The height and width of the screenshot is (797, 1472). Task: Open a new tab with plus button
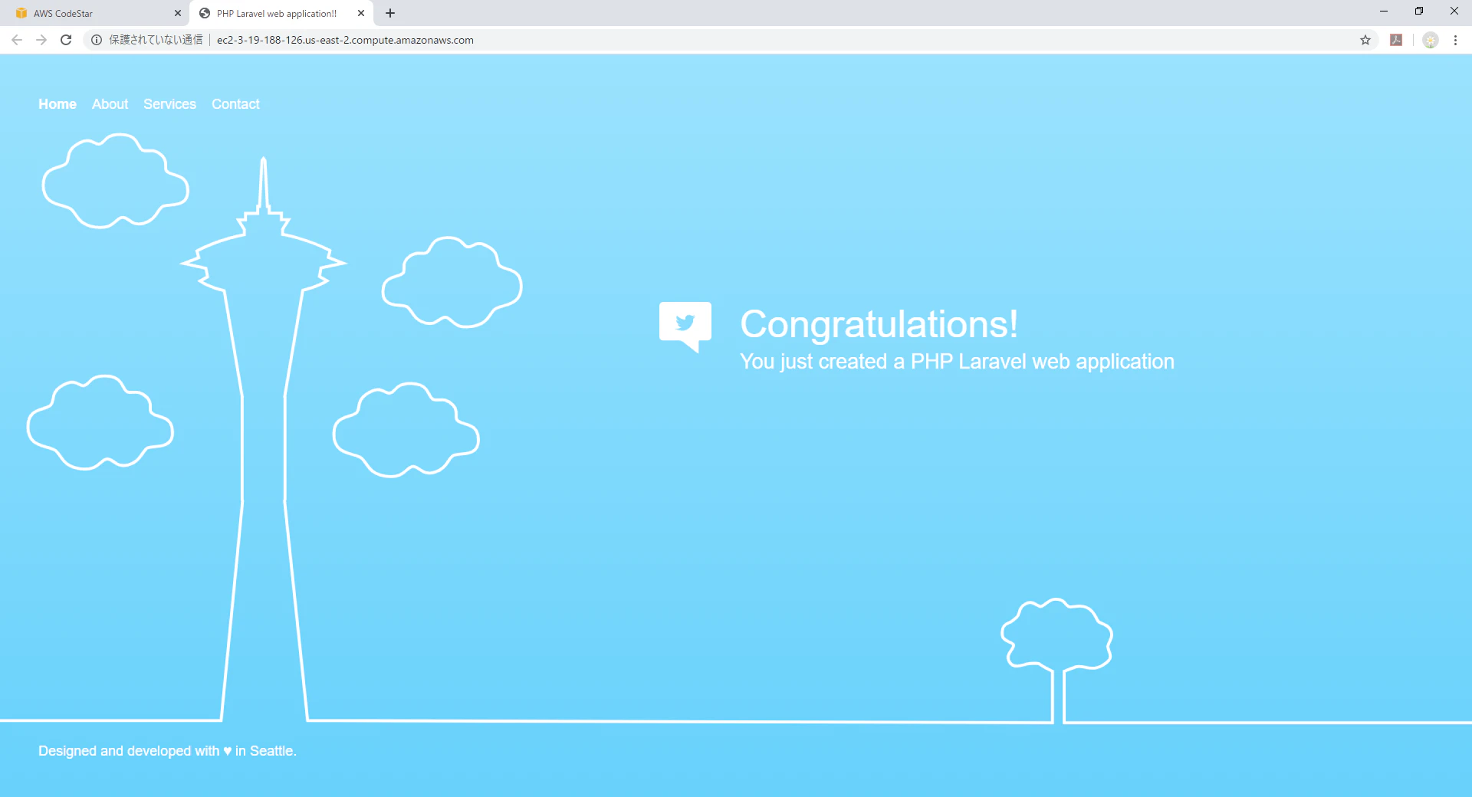pos(390,13)
